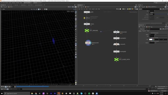Select the resample2 node
The image size is (168, 95).
coord(116,51)
